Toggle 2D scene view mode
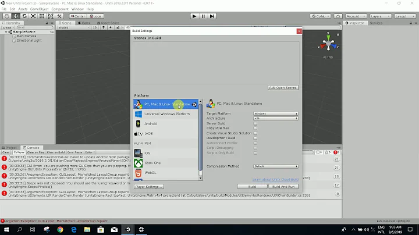The image size is (419, 235). (x=95, y=27)
